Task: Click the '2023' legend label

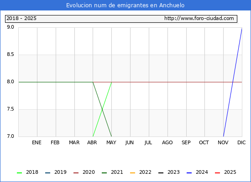Action: (x=173, y=172)
